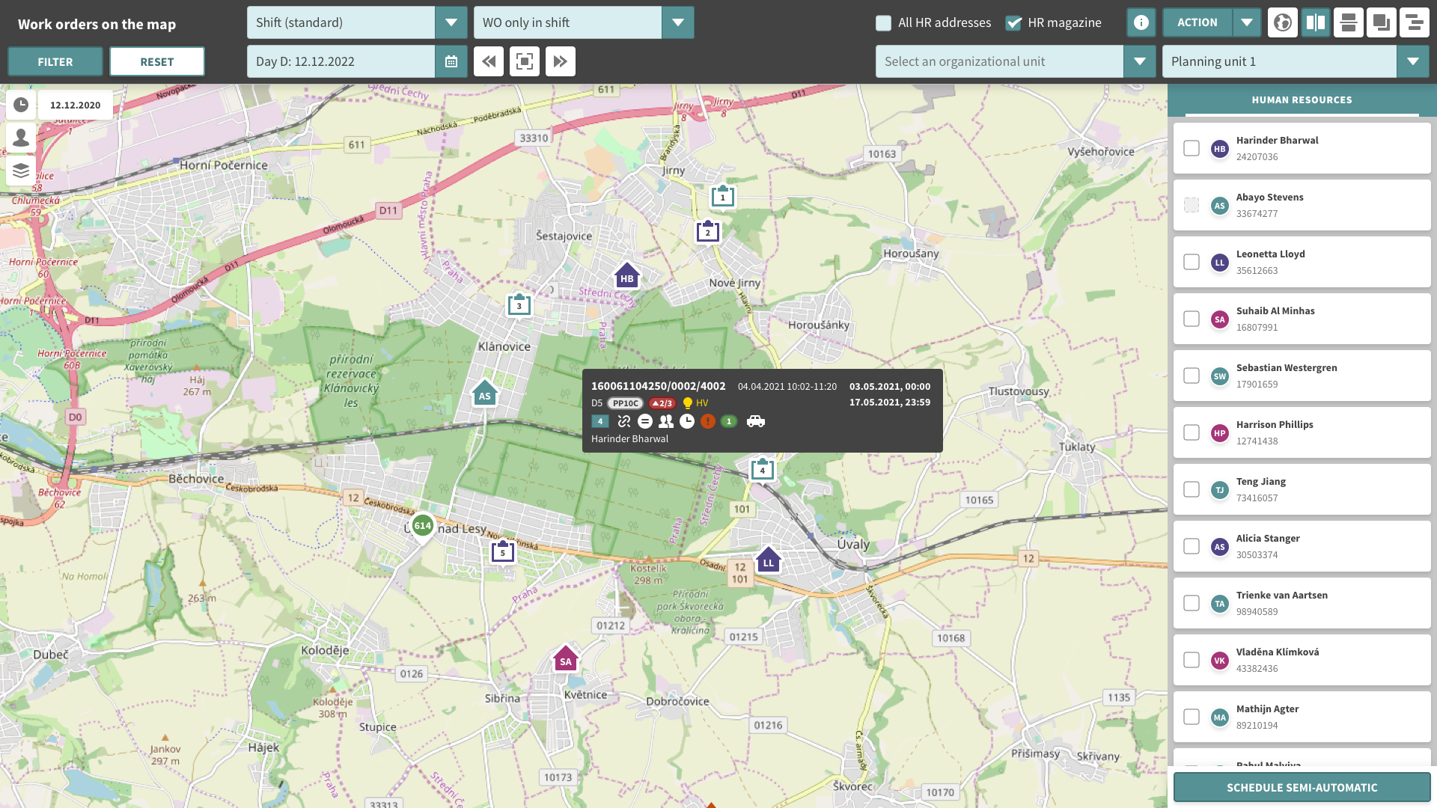Go to previous day with rewind arrows
The image size is (1437, 808).
click(x=489, y=61)
